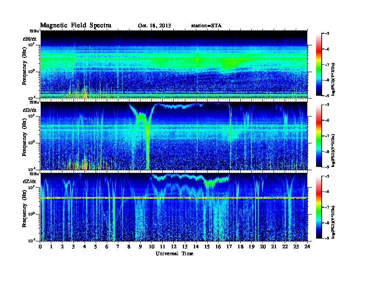Click hour tick label '6' on time axis
Image resolution: width=366 pixels, height=283 pixels.
click(107, 246)
